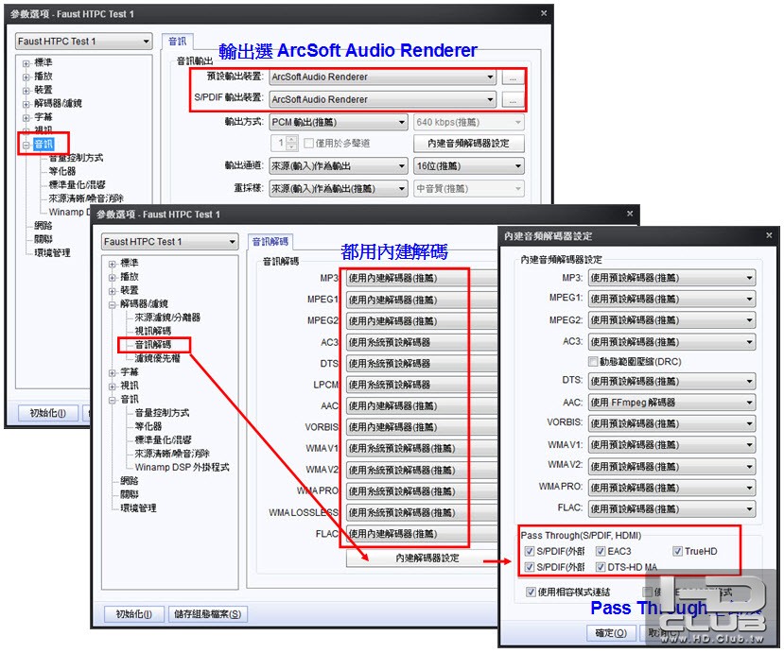Open 預設輸出裝置 ArcSoft Audio Renderer dropdown
Image resolution: width=784 pixels, height=653 pixels.
tap(382, 77)
